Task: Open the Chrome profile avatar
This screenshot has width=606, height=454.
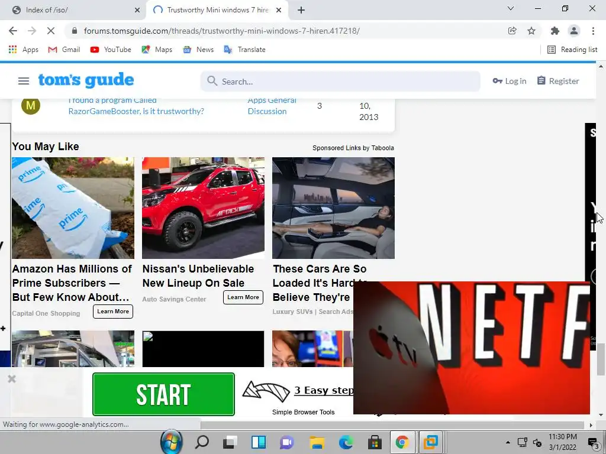Action: point(574,31)
